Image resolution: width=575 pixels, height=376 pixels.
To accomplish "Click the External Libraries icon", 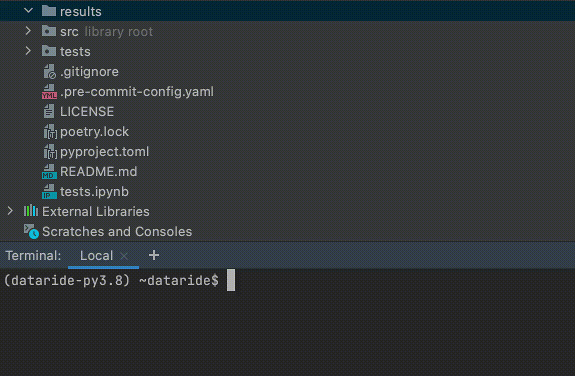I will pos(30,211).
